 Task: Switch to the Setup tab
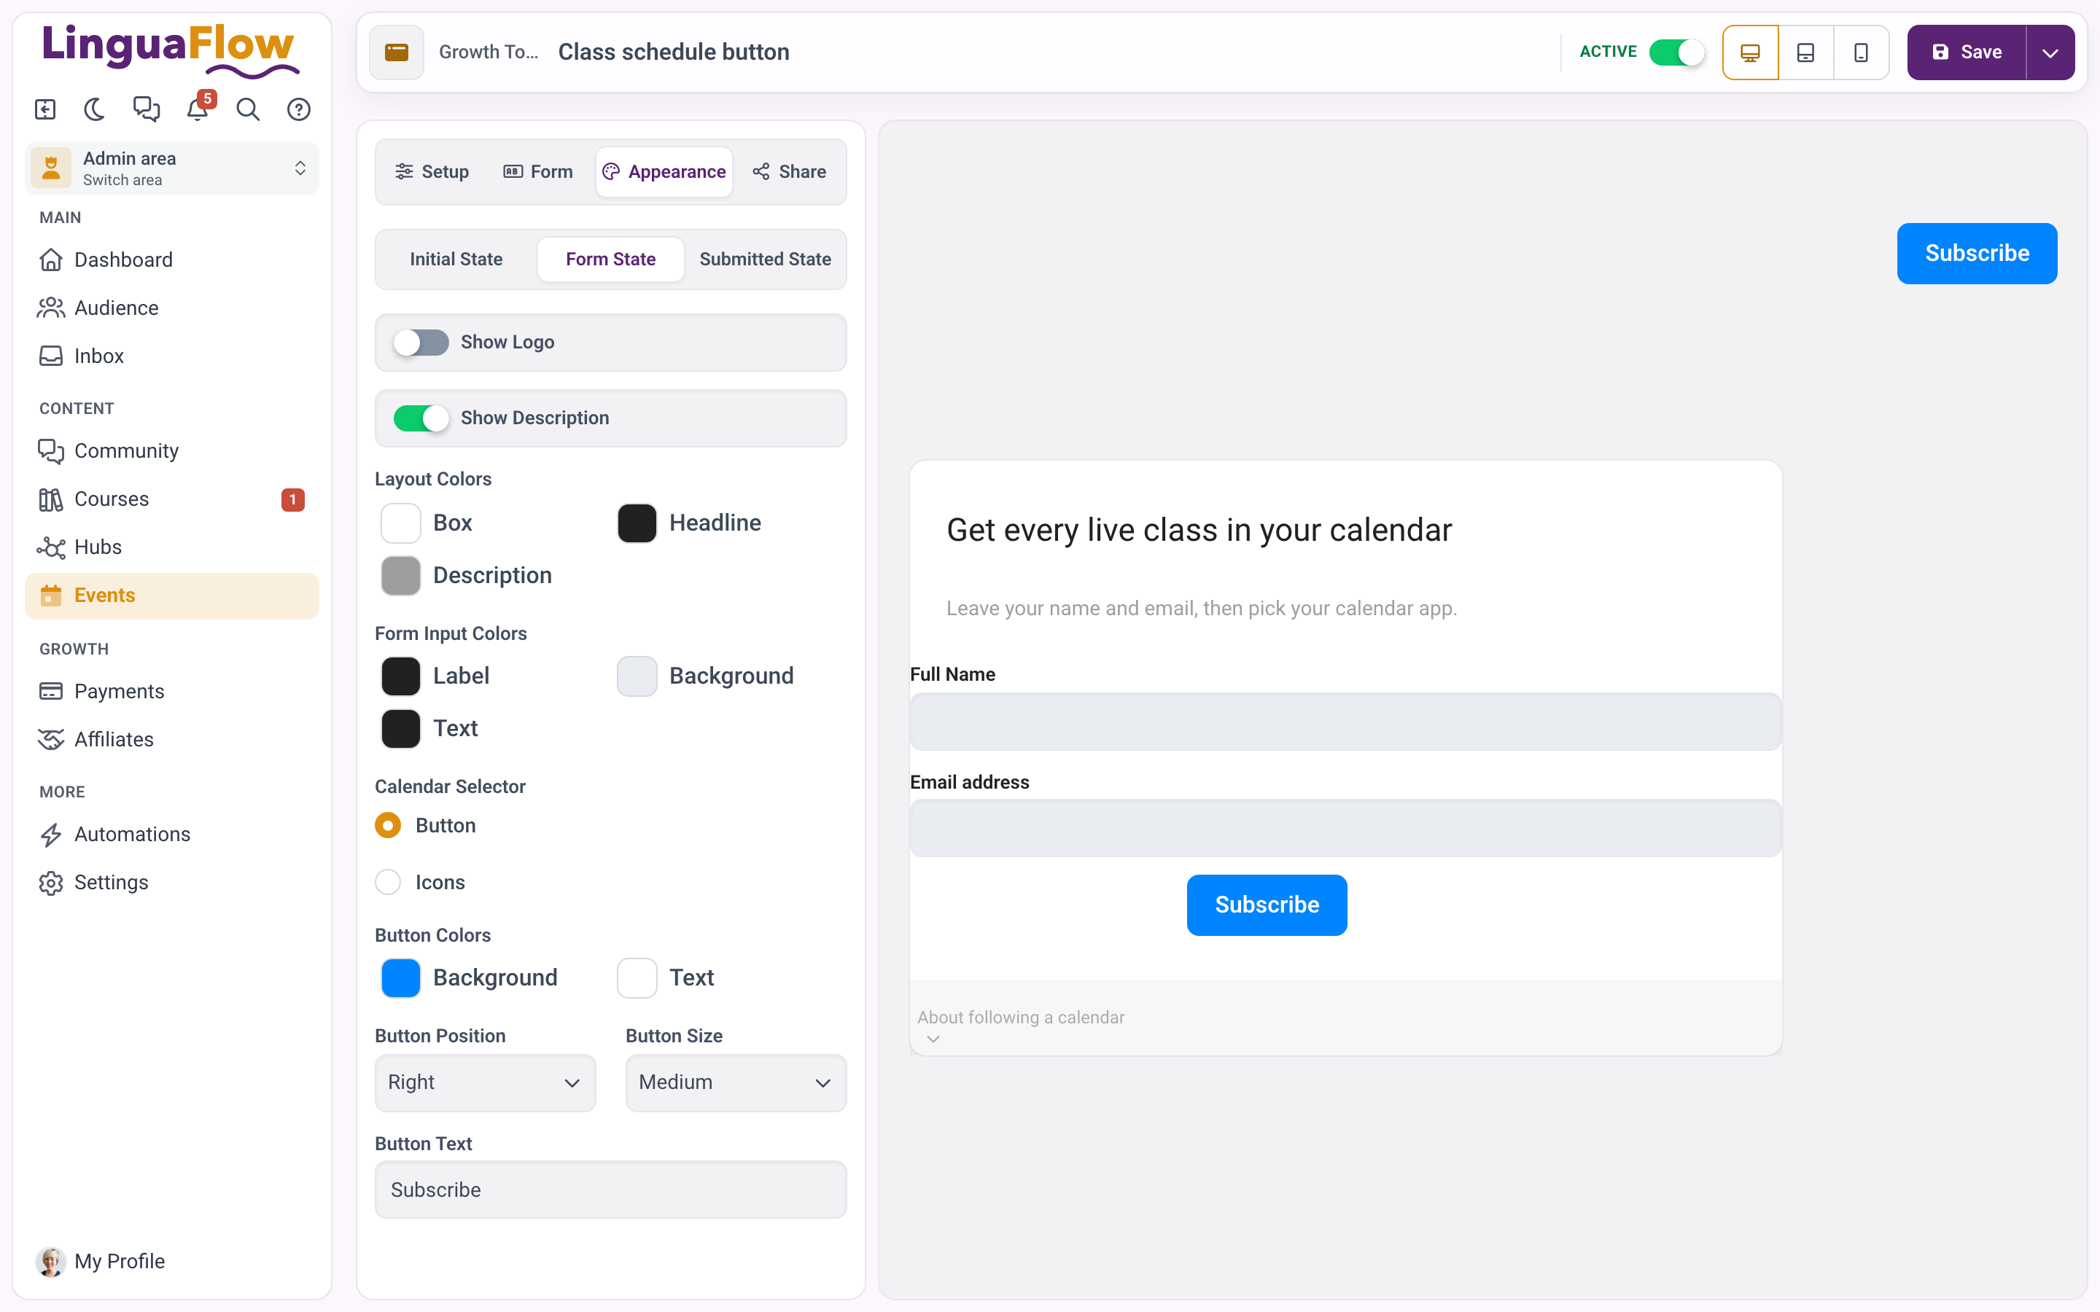point(432,172)
